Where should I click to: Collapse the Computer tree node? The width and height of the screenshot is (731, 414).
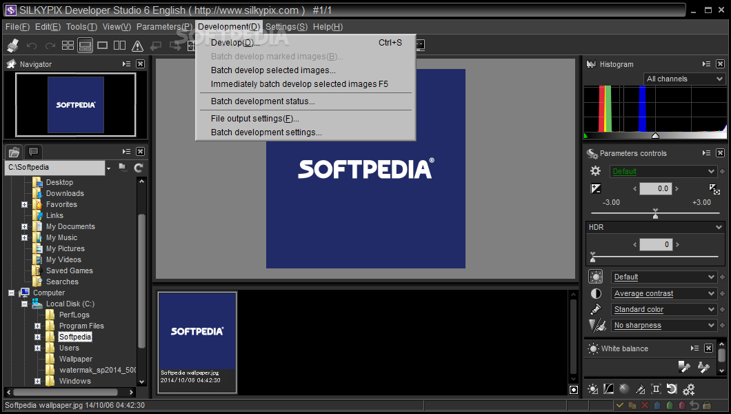pyautogui.click(x=11, y=293)
